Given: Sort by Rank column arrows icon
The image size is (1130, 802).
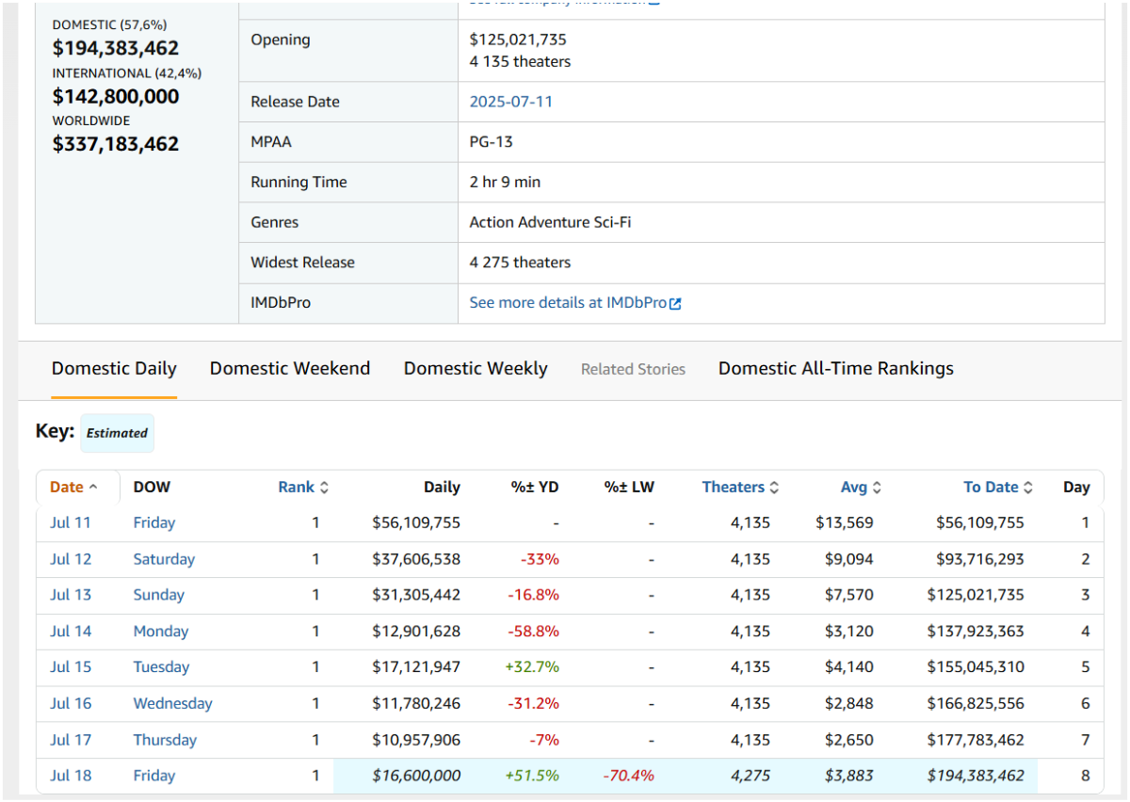Looking at the screenshot, I should [x=325, y=488].
